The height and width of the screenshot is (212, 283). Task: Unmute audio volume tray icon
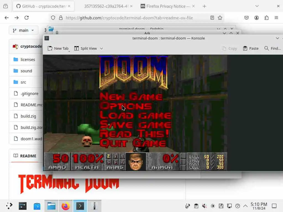(x=205, y=206)
